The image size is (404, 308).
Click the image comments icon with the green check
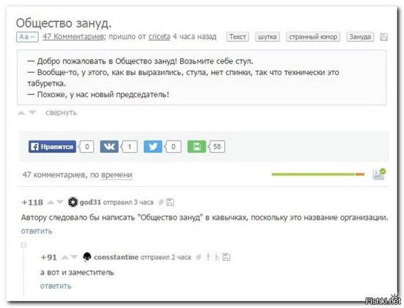[378, 174]
